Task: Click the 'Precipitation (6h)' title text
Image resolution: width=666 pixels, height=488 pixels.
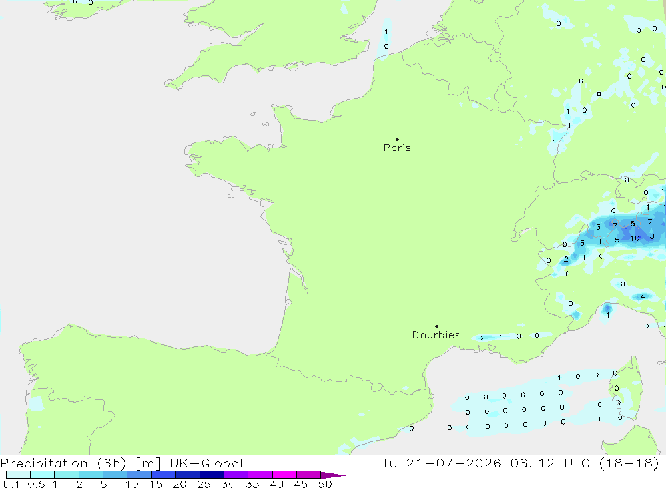Action: (63, 463)
